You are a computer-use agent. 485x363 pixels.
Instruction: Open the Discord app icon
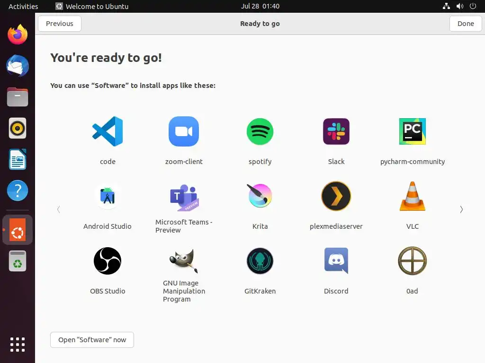point(336,261)
